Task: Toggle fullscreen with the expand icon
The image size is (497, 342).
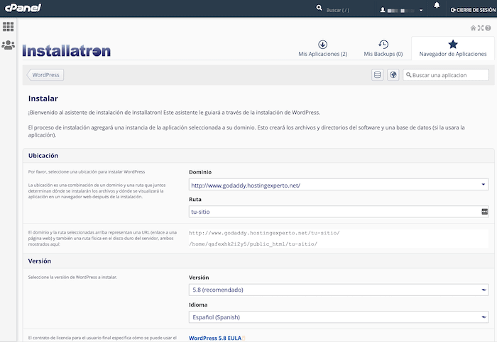Action: pyautogui.click(x=481, y=28)
